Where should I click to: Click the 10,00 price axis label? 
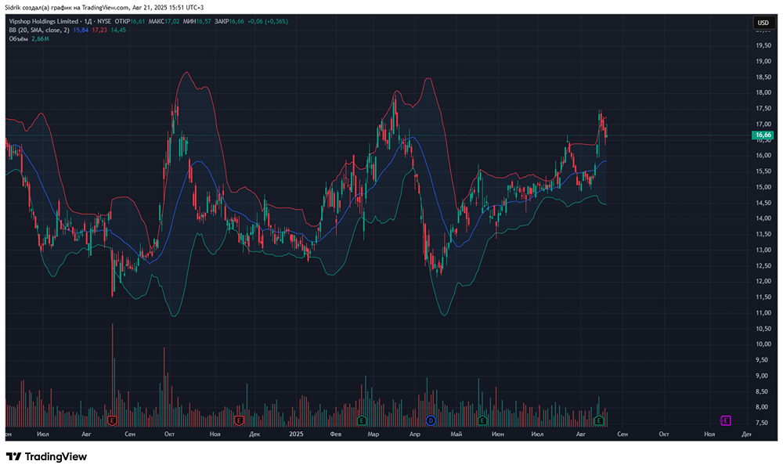pos(763,344)
